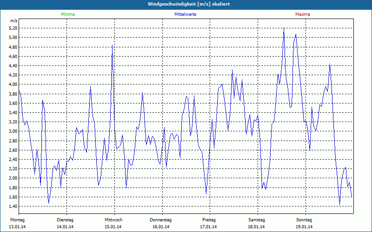Click the 1,60 y-axis value
372x232 pixels.
tap(13, 197)
